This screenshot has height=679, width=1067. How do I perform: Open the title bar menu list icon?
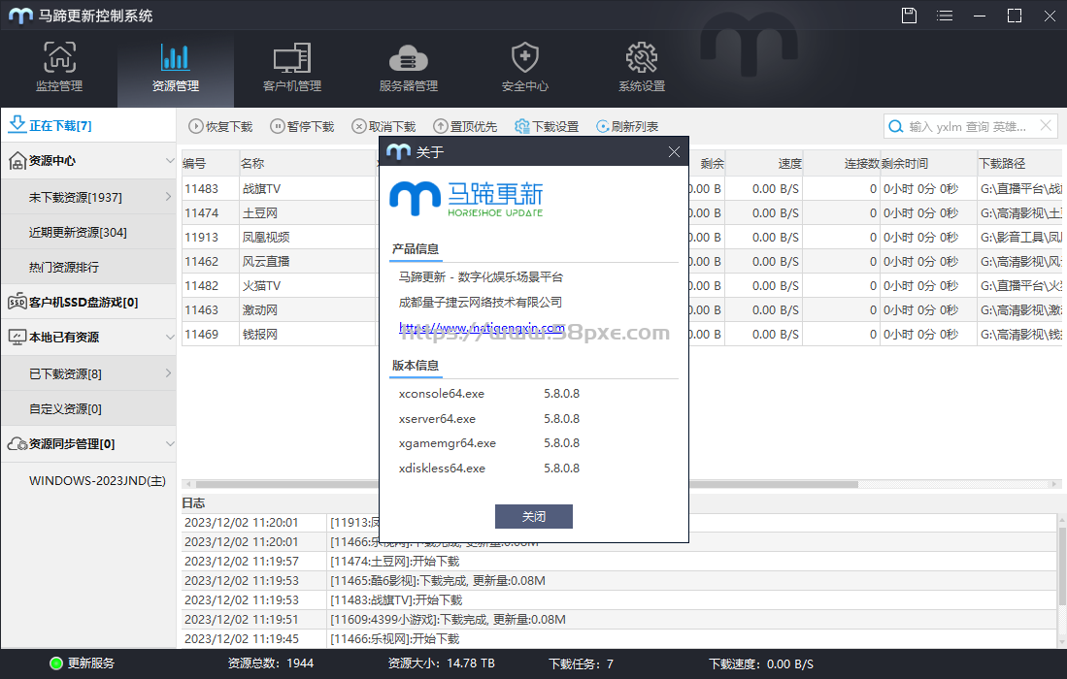[945, 15]
